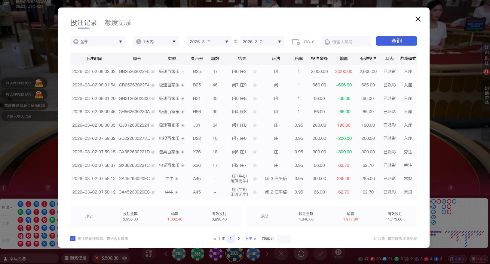Viewport: 490px width, 264px height.
Task: Show result info for round GH3126302300
Action: tap(255, 99)
